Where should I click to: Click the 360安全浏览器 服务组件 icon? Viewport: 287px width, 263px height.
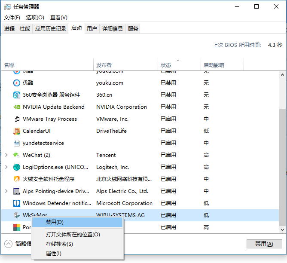(x=17, y=95)
